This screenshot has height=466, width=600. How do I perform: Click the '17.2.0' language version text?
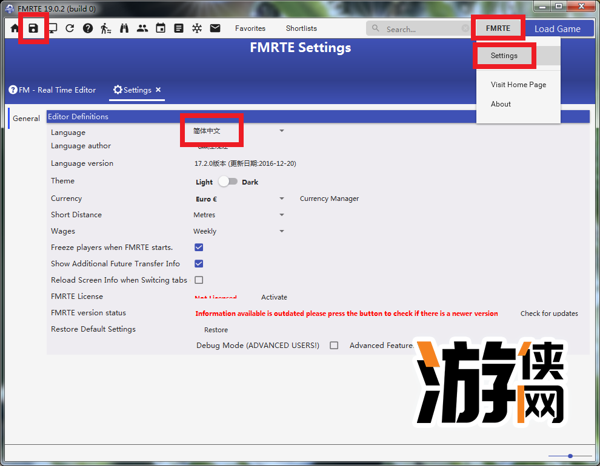click(x=245, y=163)
